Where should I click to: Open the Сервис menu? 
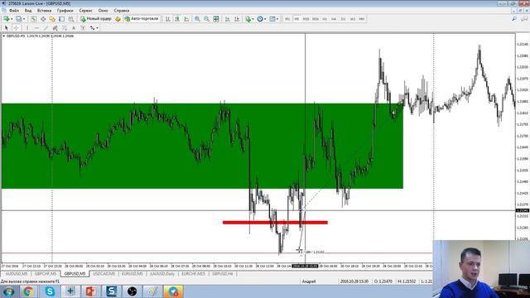(85, 11)
